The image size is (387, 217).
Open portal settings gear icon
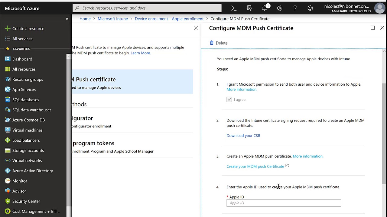point(280,8)
